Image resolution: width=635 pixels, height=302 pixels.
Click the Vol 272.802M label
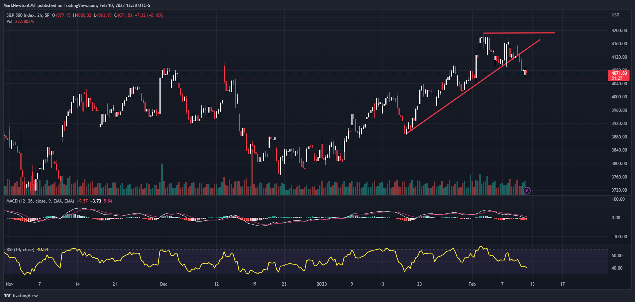tap(20, 21)
